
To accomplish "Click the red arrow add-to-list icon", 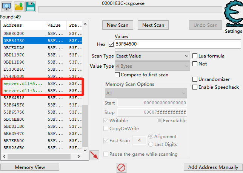I will click(x=94, y=155).
